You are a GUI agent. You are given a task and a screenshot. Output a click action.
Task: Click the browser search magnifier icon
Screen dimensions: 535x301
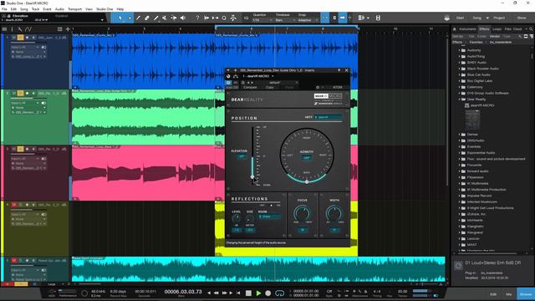[x=532, y=29]
